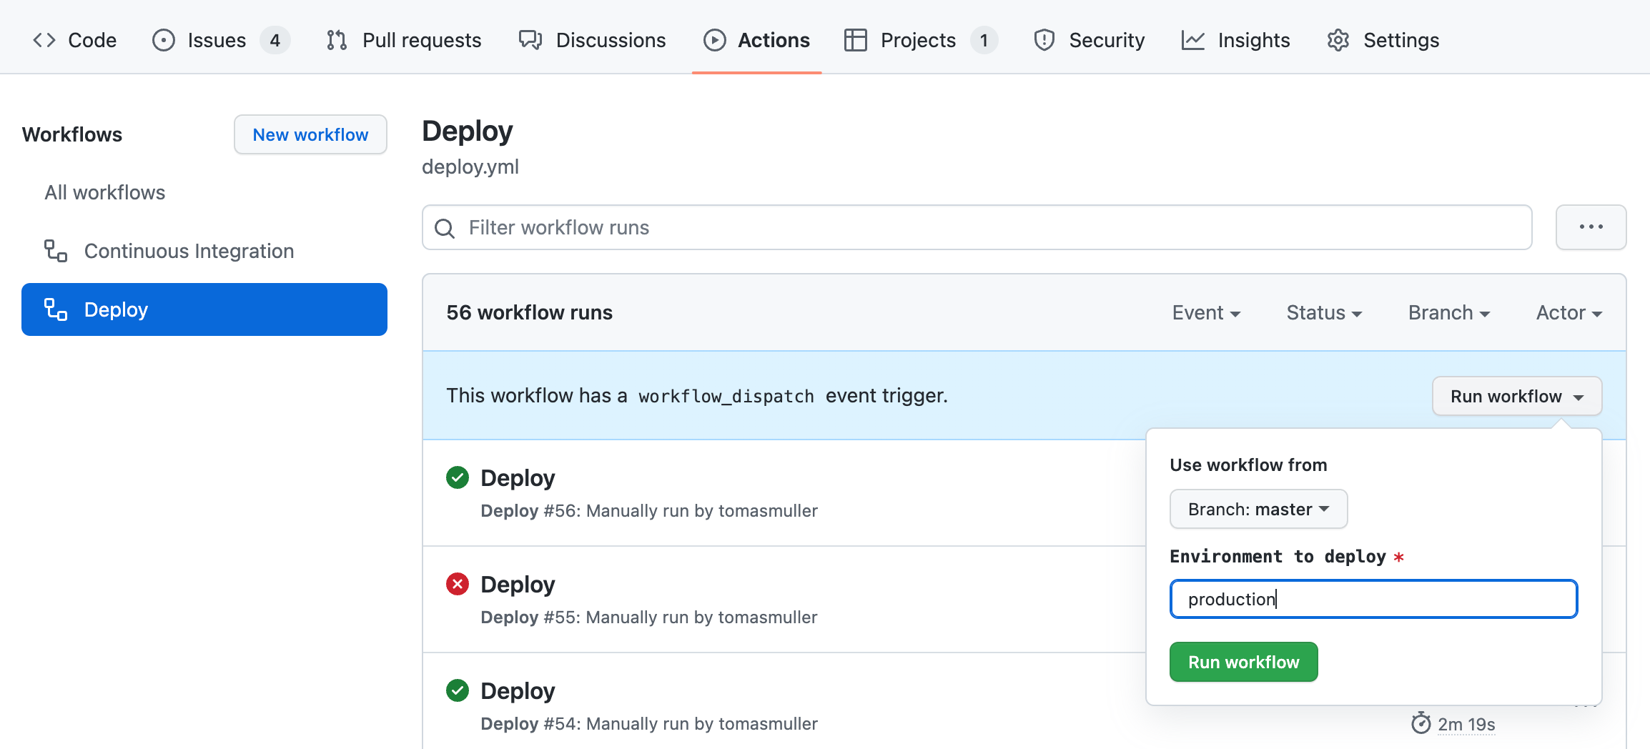The width and height of the screenshot is (1650, 749).
Task: Click green Run workflow button
Action: [x=1244, y=662]
